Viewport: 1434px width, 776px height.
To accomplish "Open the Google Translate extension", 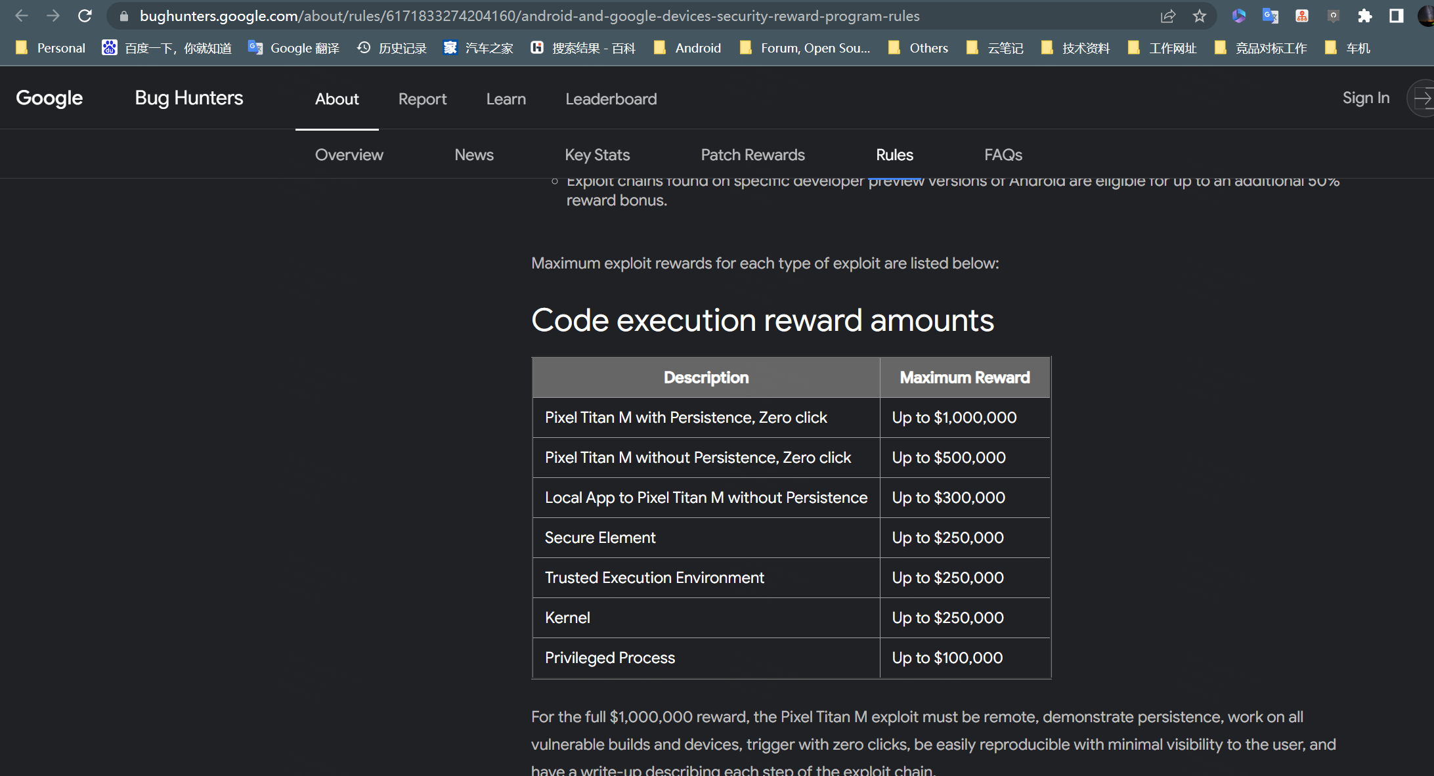I will pyautogui.click(x=1270, y=16).
